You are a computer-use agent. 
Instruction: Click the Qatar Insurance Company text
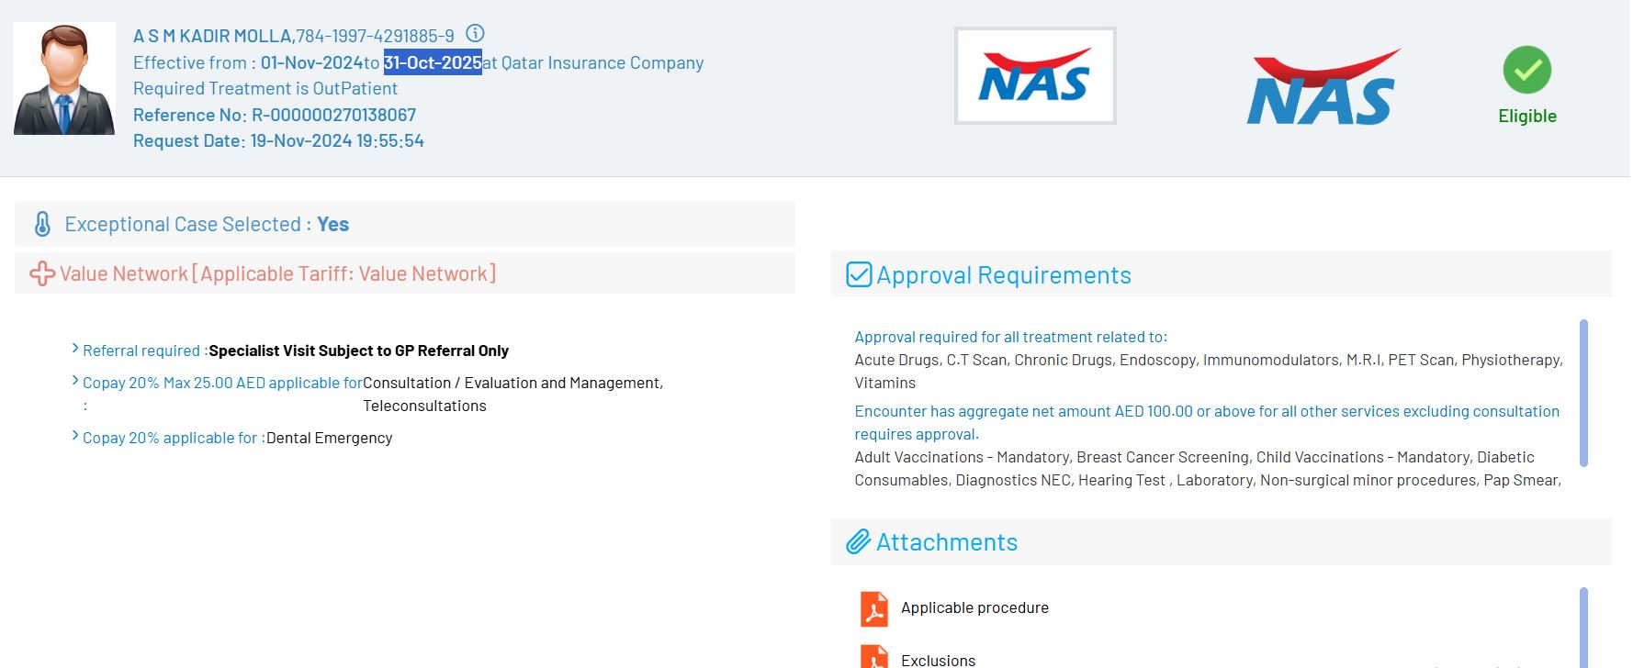[603, 62]
